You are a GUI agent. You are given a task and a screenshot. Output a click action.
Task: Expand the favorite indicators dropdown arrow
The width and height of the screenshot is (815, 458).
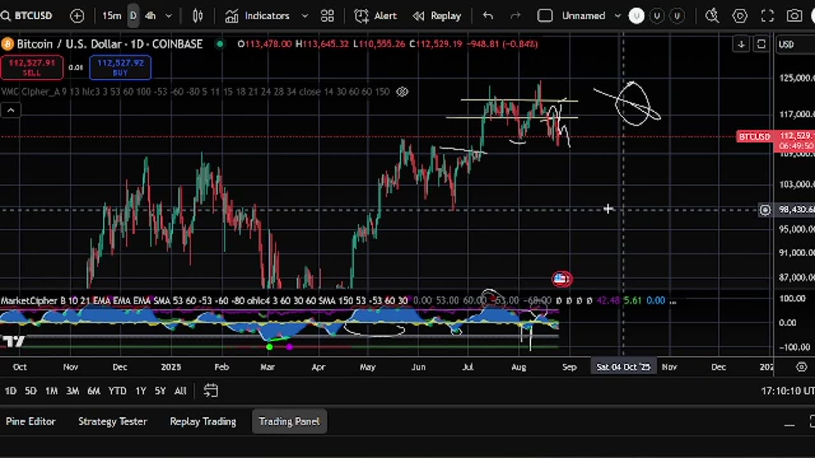pyautogui.click(x=304, y=16)
